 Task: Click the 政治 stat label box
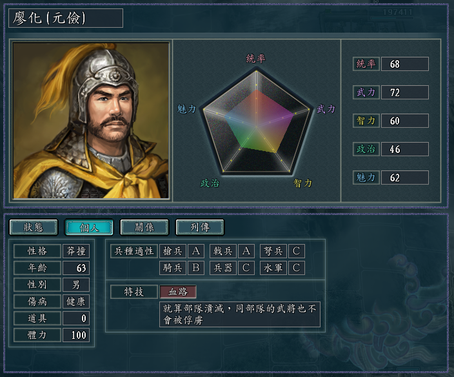366,149
